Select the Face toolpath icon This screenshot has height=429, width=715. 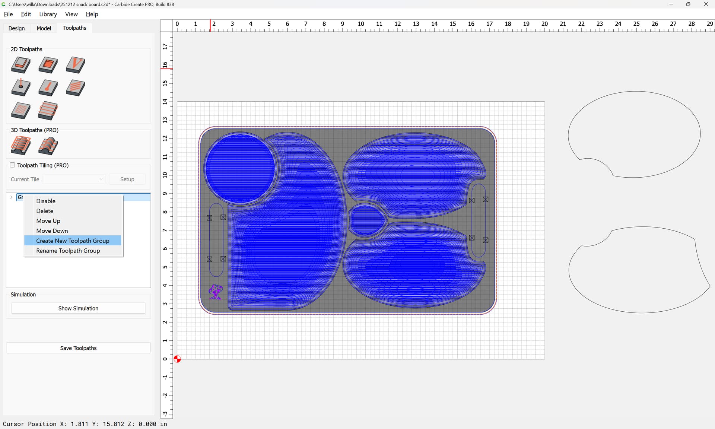[48, 111]
